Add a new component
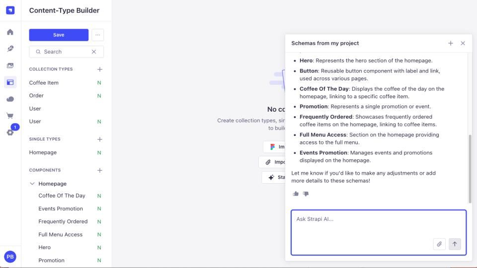Viewport: 477px width, 268px height. [x=100, y=170]
